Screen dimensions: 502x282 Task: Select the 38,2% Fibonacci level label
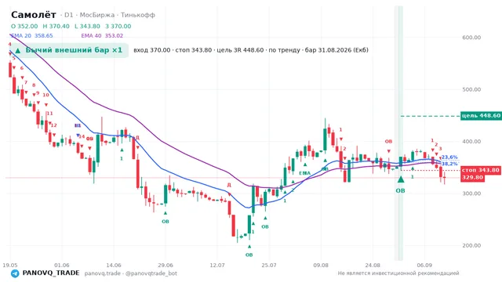coord(449,164)
